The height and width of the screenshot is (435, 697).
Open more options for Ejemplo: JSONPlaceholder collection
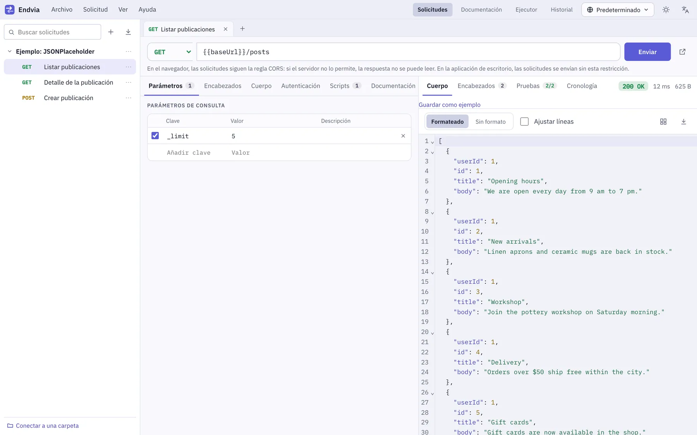tap(129, 51)
